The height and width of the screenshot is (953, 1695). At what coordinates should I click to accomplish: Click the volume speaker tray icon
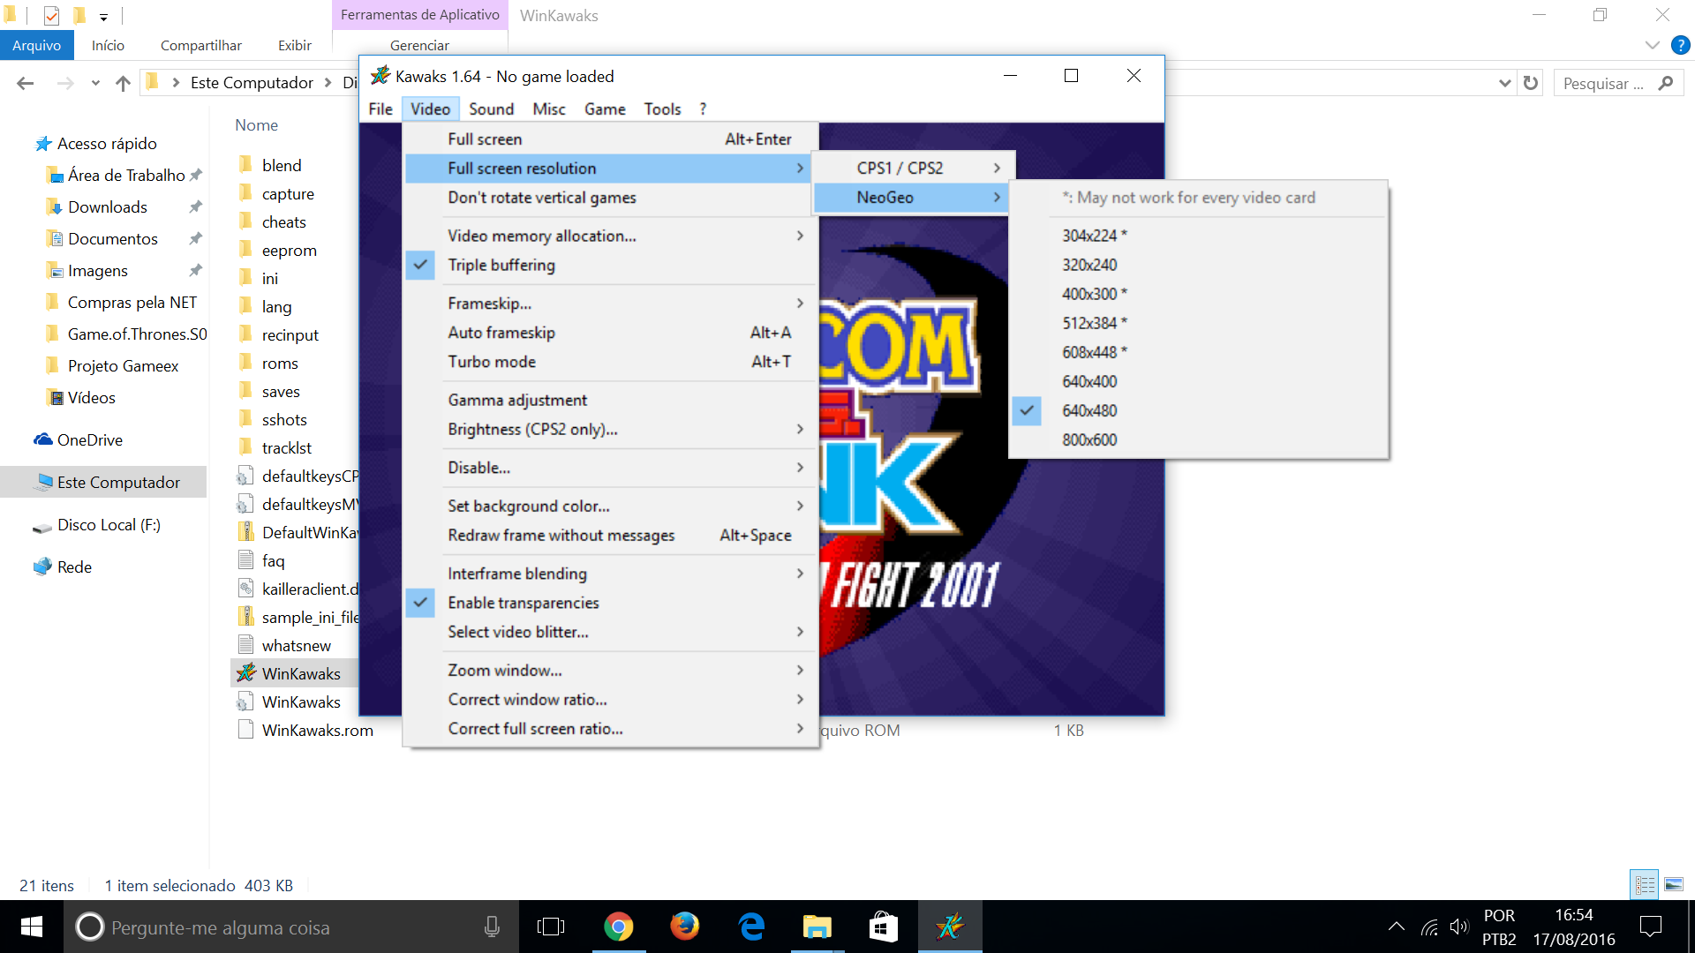pos(1458,927)
